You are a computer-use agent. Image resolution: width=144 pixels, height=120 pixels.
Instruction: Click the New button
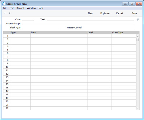pos(90,13)
